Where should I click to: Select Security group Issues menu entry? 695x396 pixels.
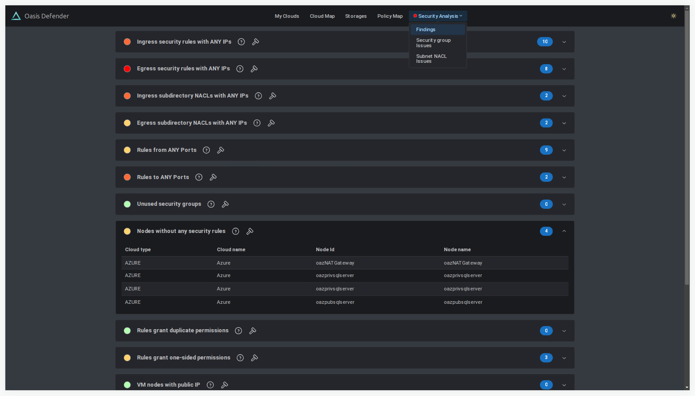click(437, 43)
